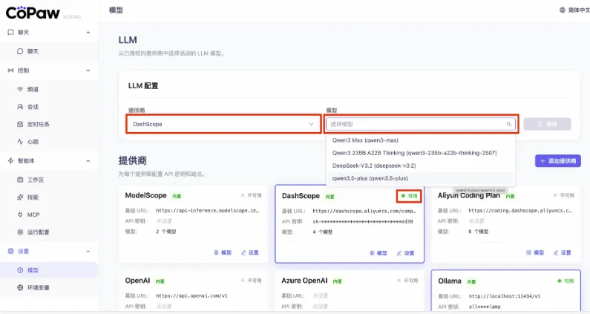Choose DeepSeek-V3.2 (deepseek-v3.2) option
The height and width of the screenshot is (314, 590).
coord(420,166)
